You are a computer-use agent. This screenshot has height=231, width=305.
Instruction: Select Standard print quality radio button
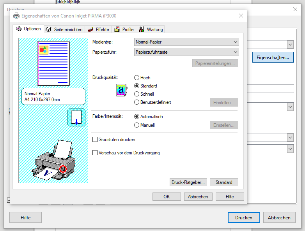[137, 86]
